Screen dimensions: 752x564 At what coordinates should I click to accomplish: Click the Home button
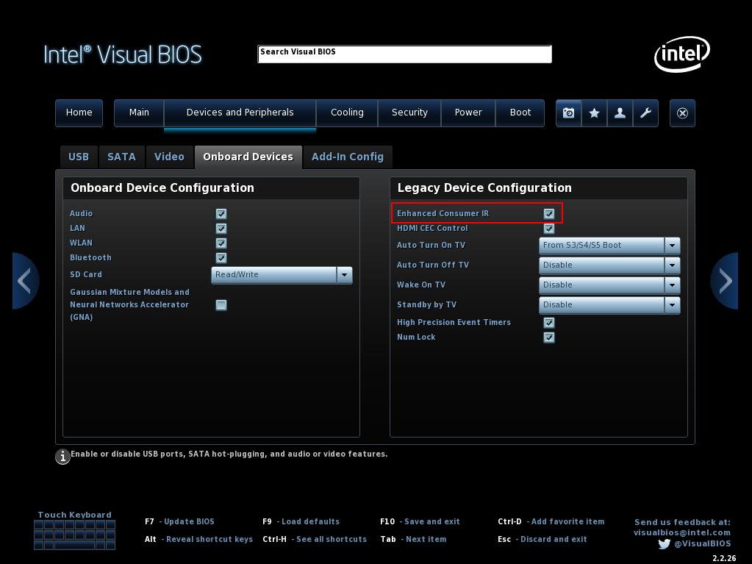[x=79, y=113]
